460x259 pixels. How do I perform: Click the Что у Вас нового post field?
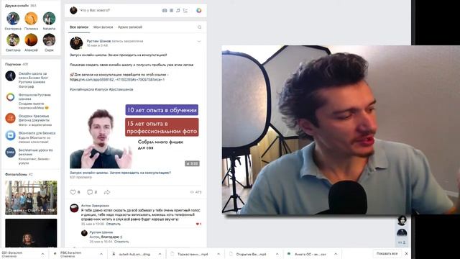95,10
